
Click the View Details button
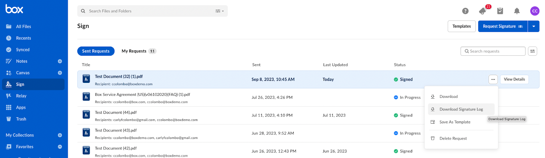pyautogui.click(x=514, y=80)
